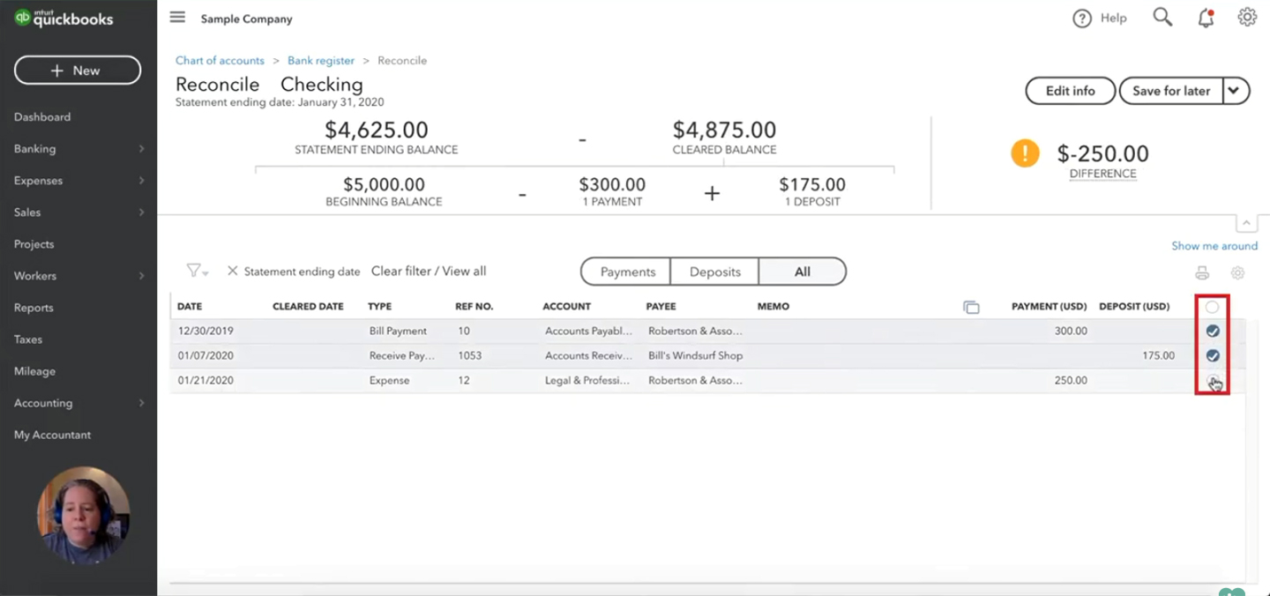Follow the Chart of accounts breadcrumb
The width and height of the screenshot is (1270, 596).
[220, 61]
